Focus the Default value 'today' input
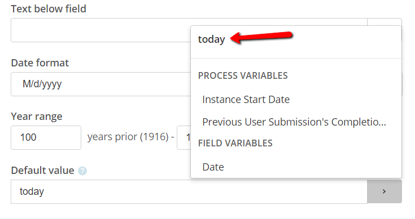The image size is (415, 219). point(189,191)
